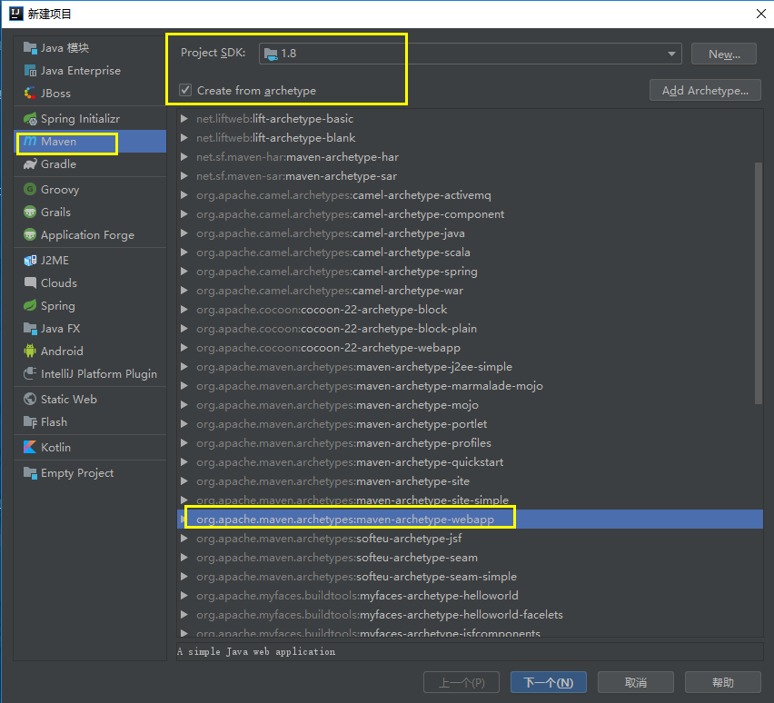This screenshot has width=774, height=703.
Task: Click the 下一个(N) next button
Action: point(549,682)
